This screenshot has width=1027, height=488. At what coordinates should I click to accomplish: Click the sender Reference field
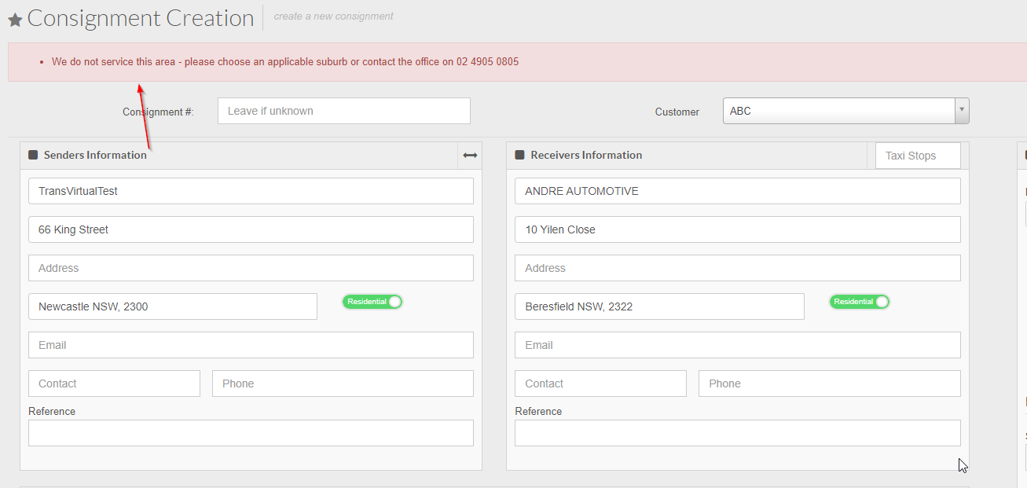coord(251,433)
